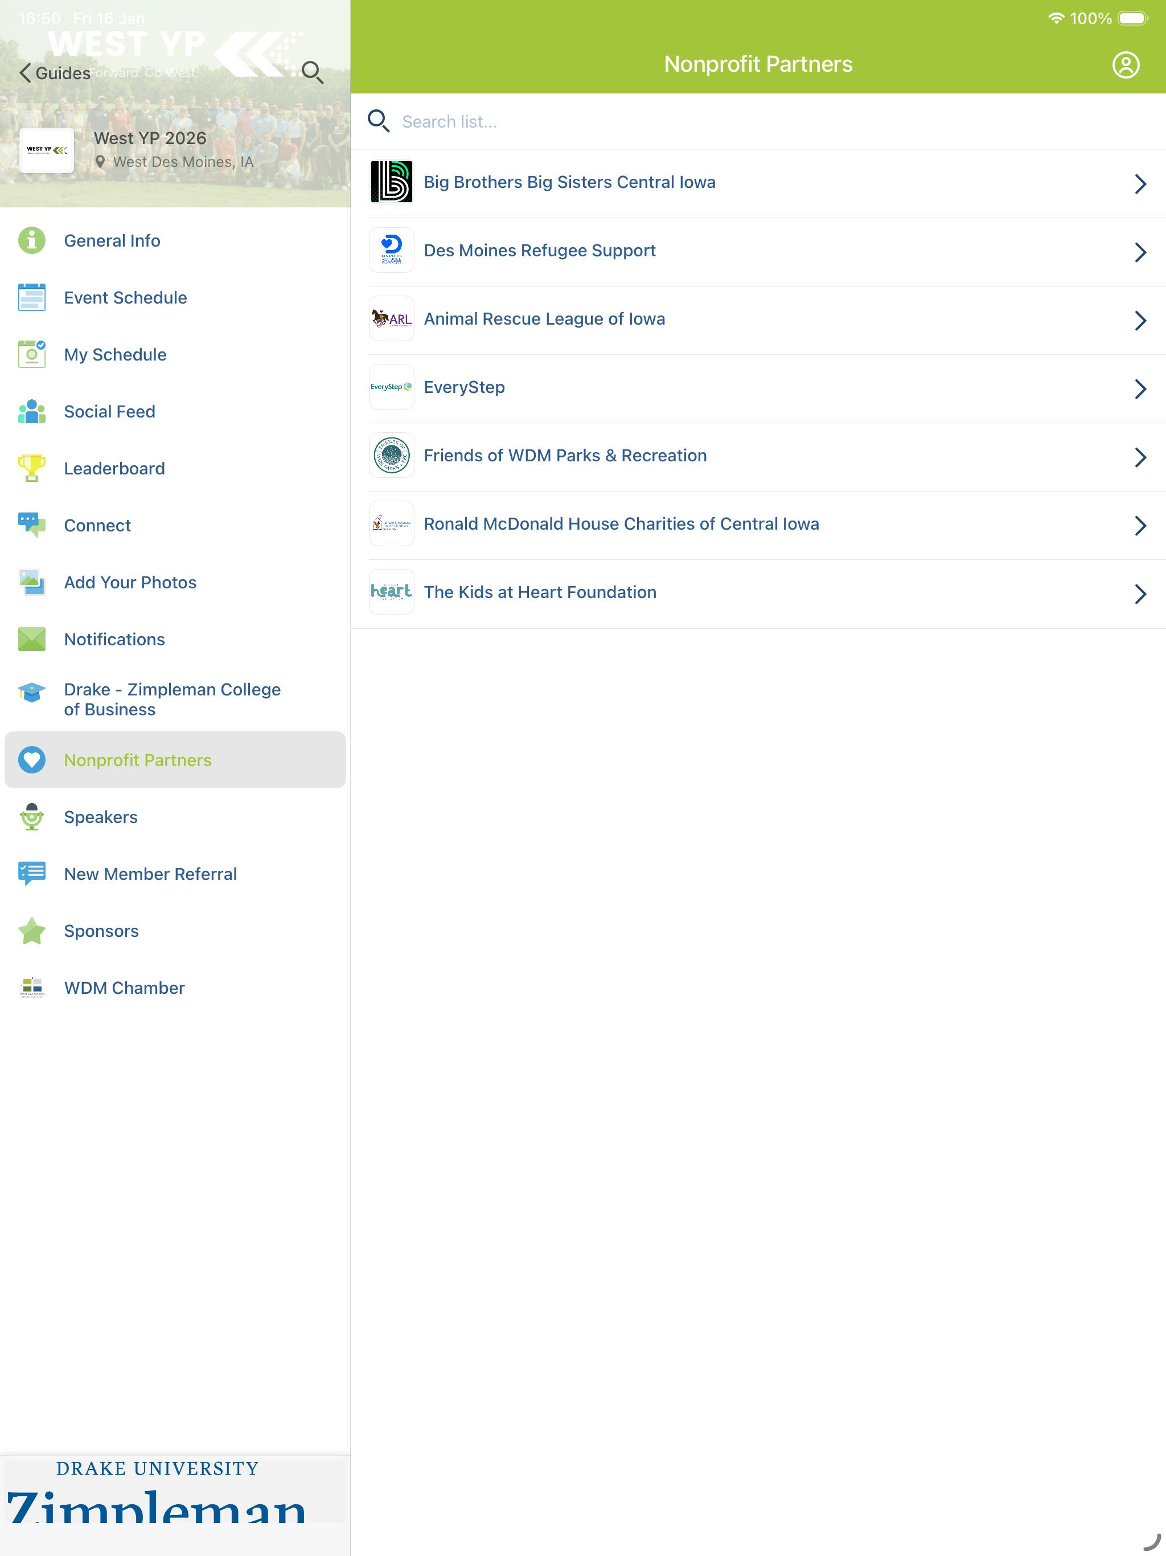Tap the West YP 2026 title
Image resolution: width=1166 pixels, height=1556 pixels.
(150, 138)
